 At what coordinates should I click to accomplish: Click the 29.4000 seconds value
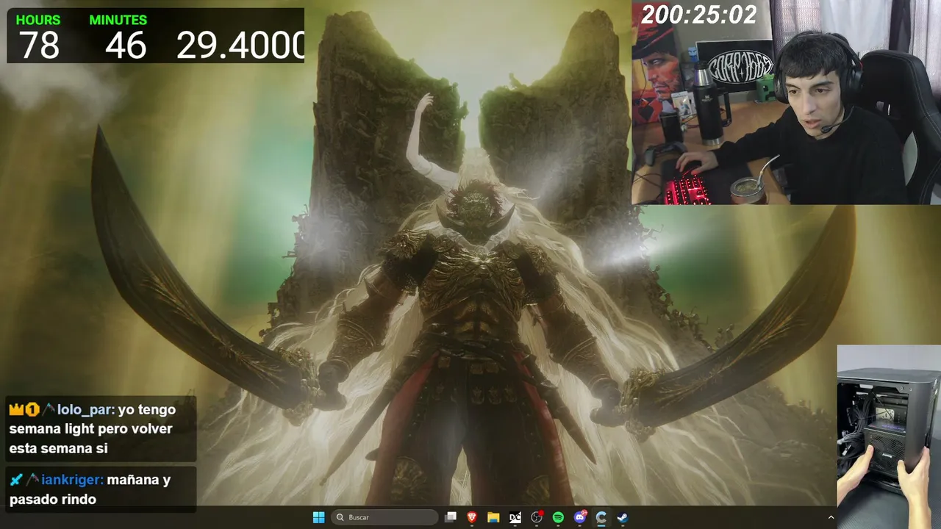pos(240,46)
